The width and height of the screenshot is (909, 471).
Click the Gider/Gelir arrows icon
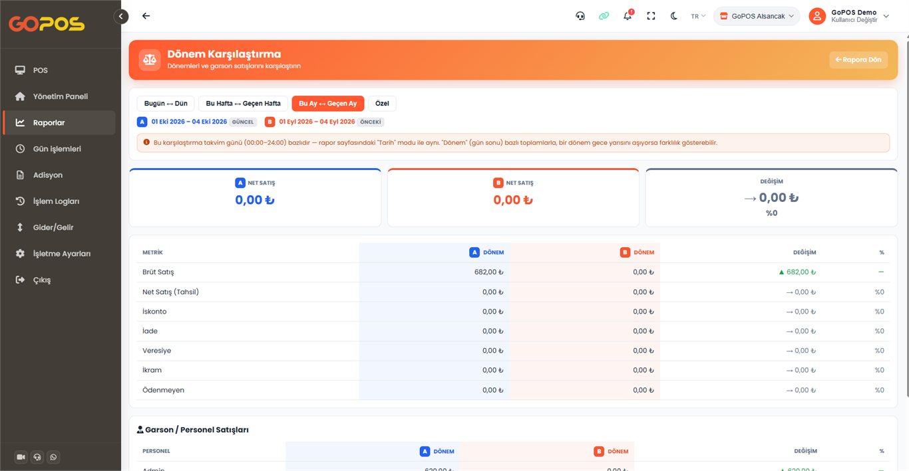pyautogui.click(x=20, y=228)
